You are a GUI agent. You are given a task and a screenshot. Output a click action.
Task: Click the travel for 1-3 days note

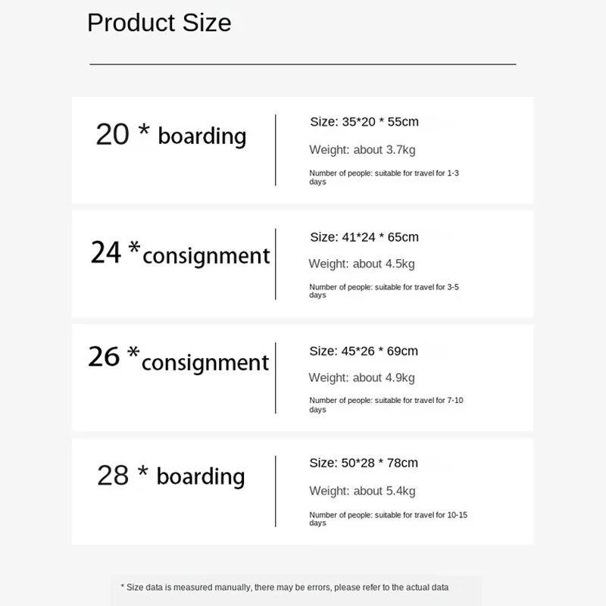(x=384, y=177)
